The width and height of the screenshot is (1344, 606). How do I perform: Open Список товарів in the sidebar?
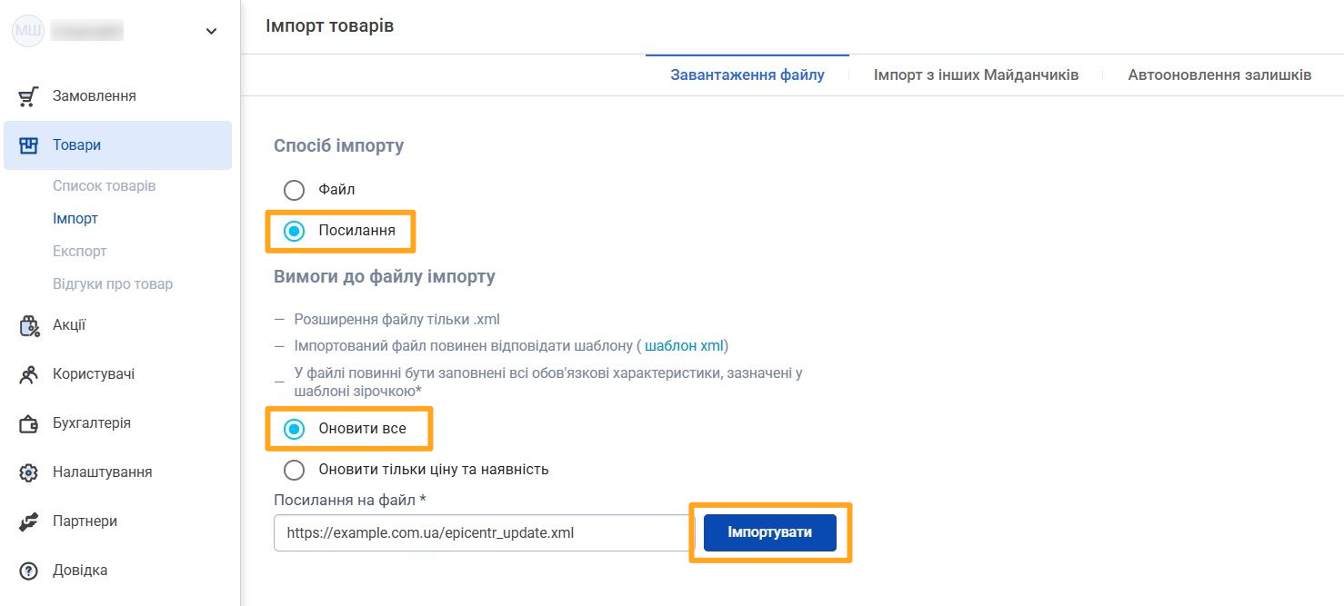[105, 185]
